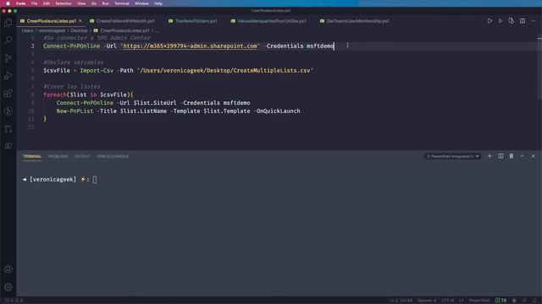Screen dimensions: 542x304
Task: Open the Terminal menu
Action: [122, 3]
